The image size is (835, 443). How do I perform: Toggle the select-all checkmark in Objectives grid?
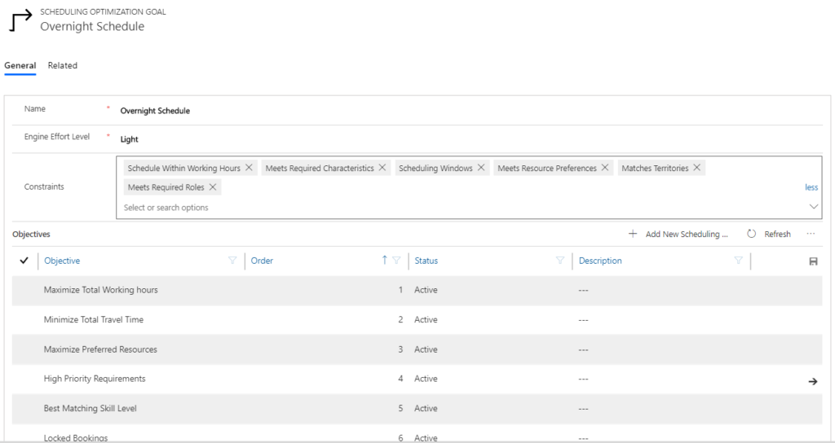click(x=24, y=261)
